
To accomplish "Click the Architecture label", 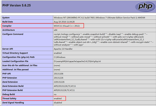I will click(x=9, y=30).
